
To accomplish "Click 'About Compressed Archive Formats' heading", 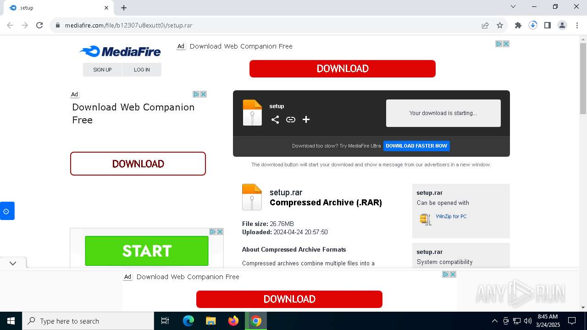I will pyautogui.click(x=294, y=249).
